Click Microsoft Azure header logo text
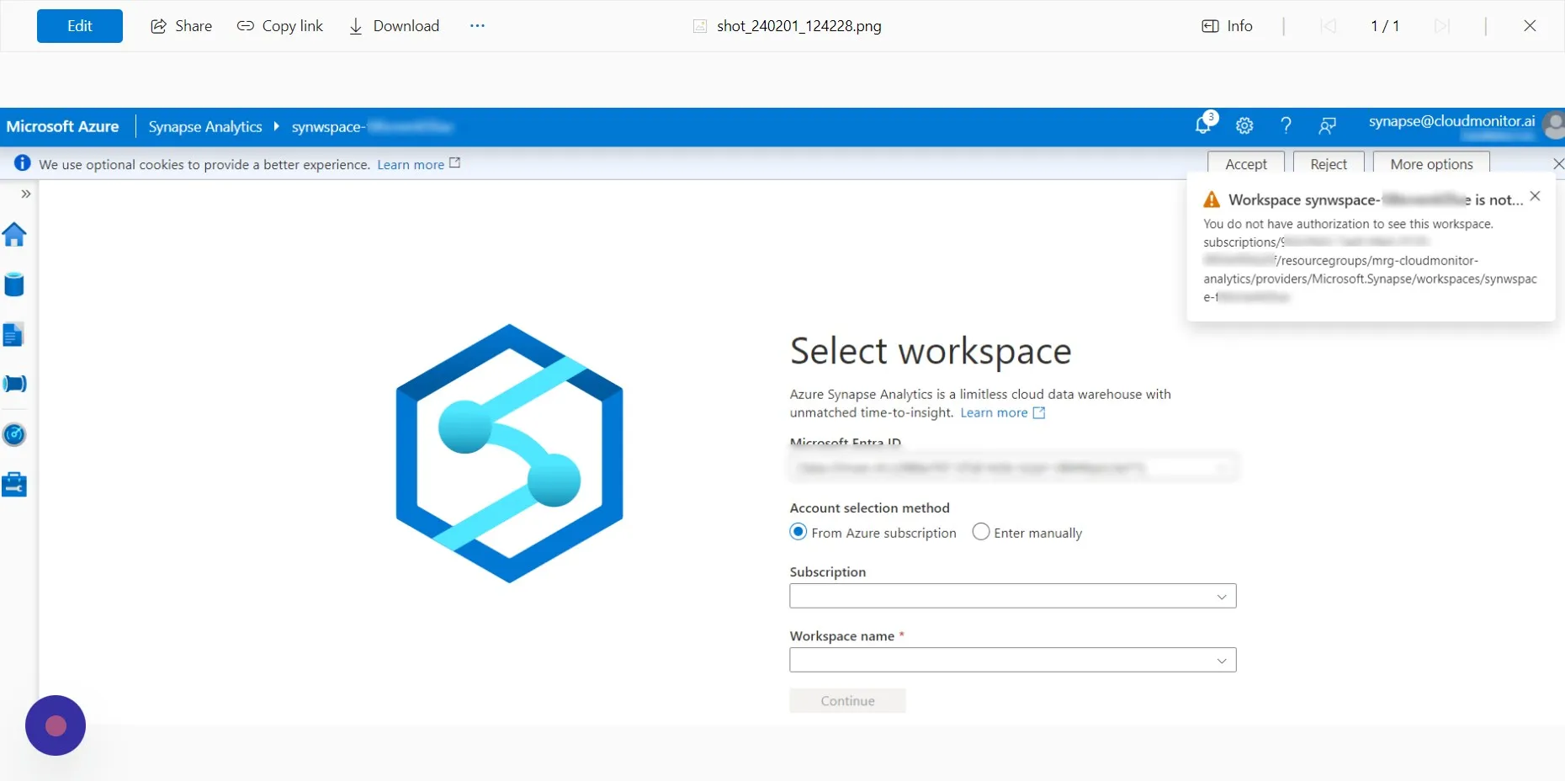This screenshot has width=1565, height=781. (63, 126)
